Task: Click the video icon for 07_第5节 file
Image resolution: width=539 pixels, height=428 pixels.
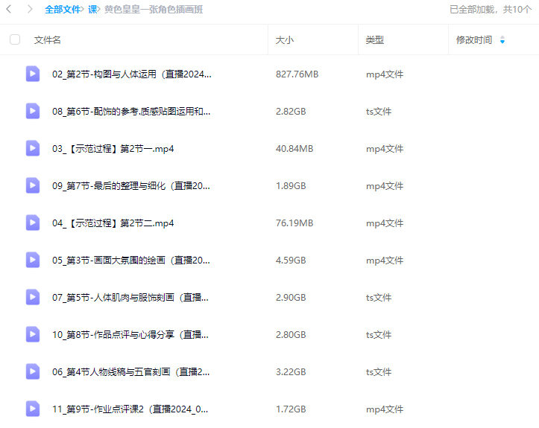Action: [33, 297]
